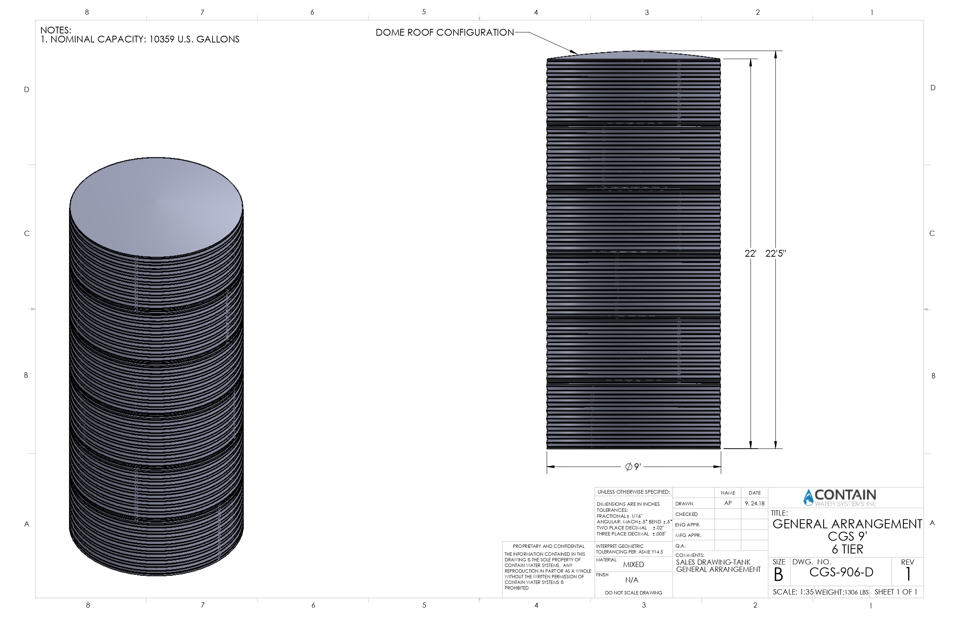Click the REV 1 value
This screenshot has width=959, height=620.
(x=908, y=575)
